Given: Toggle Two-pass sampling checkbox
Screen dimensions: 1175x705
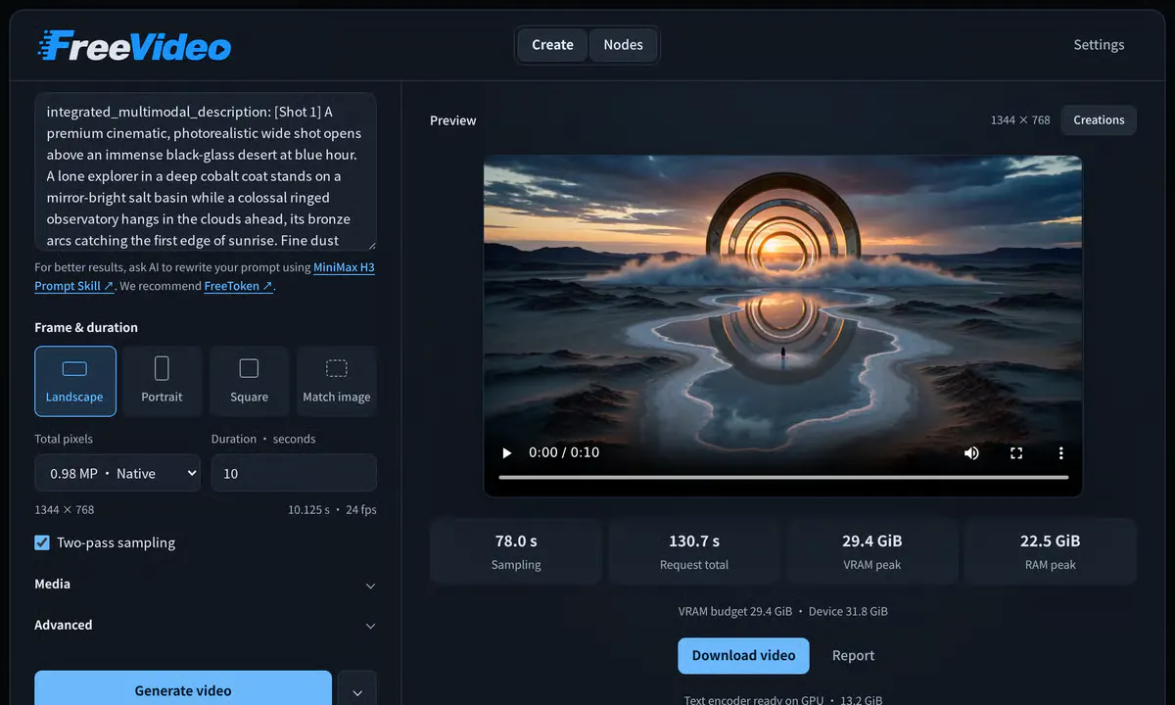Looking at the screenshot, I should coord(42,542).
